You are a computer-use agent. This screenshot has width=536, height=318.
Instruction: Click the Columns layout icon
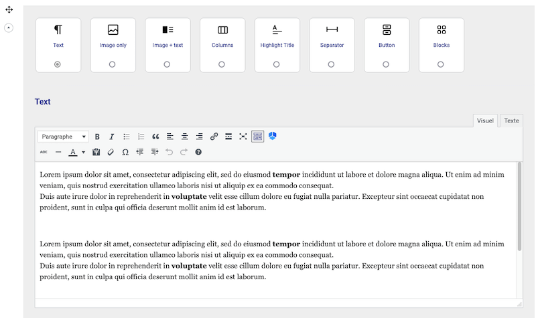click(222, 29)
